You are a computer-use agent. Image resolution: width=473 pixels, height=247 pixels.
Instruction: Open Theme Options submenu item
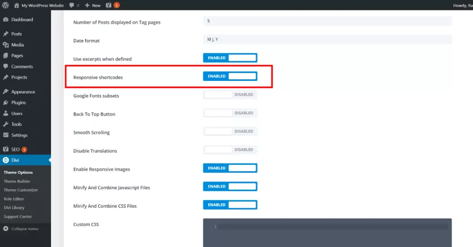point(18,172)
